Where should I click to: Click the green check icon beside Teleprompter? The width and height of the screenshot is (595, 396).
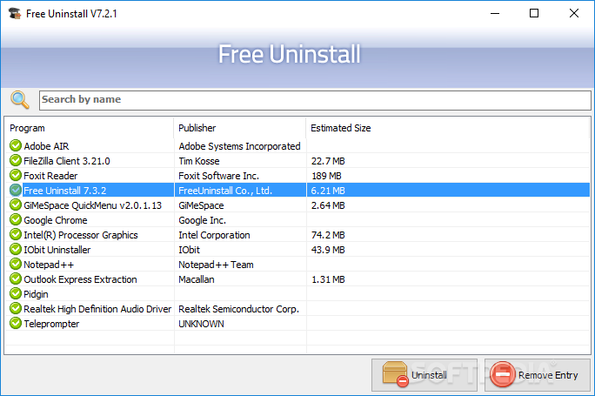[16, 323]
